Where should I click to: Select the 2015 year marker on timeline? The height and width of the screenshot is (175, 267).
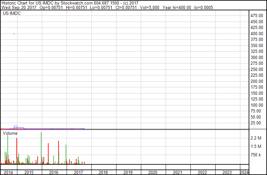(29, 172)
